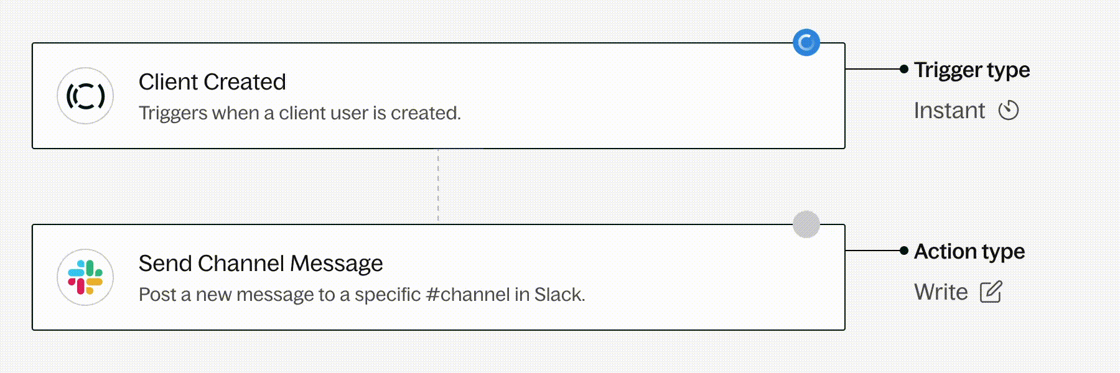Click the Instant trigger type value
The image size is (1120, 373).
950,111
